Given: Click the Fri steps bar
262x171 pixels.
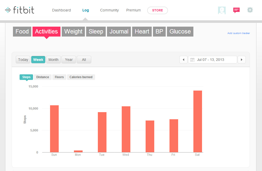Looking at the screenshot, I should (174, 136).
